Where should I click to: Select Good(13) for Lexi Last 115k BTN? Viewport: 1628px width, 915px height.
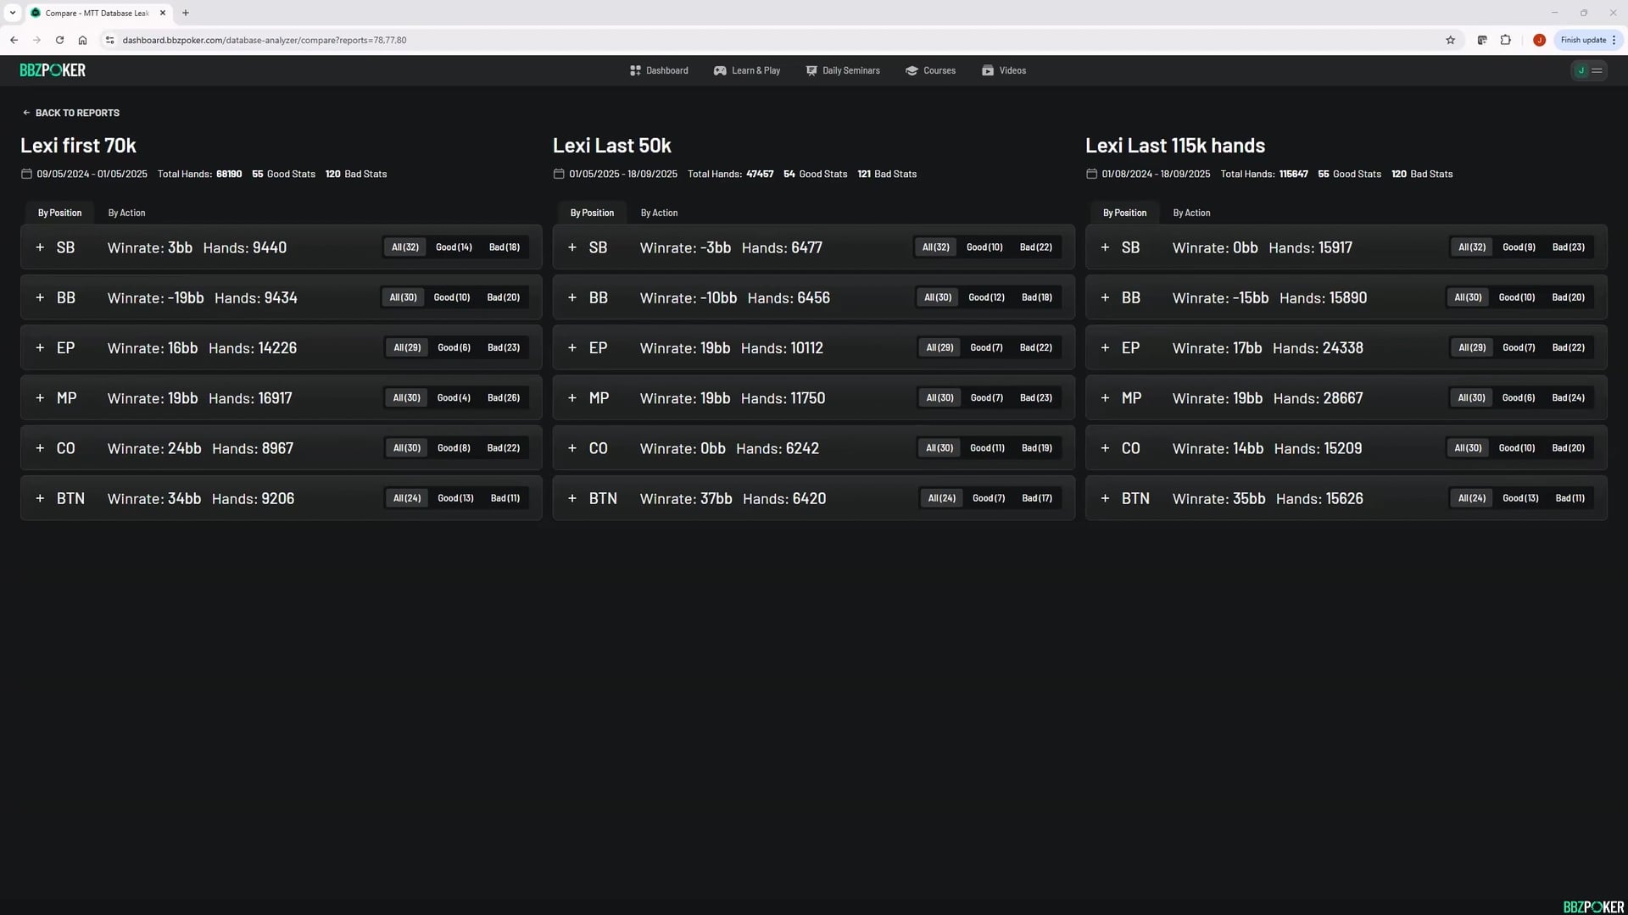coord(1520,498)
